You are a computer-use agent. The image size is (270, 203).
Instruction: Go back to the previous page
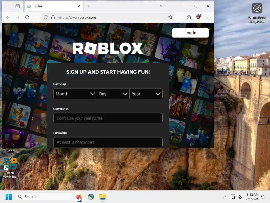[x=8, y=17]
